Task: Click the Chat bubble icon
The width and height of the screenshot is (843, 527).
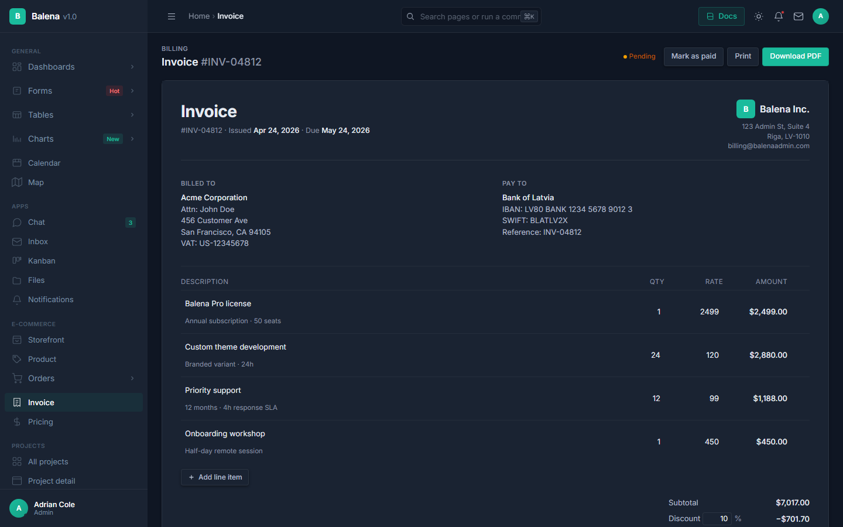Action: (17, 223)
